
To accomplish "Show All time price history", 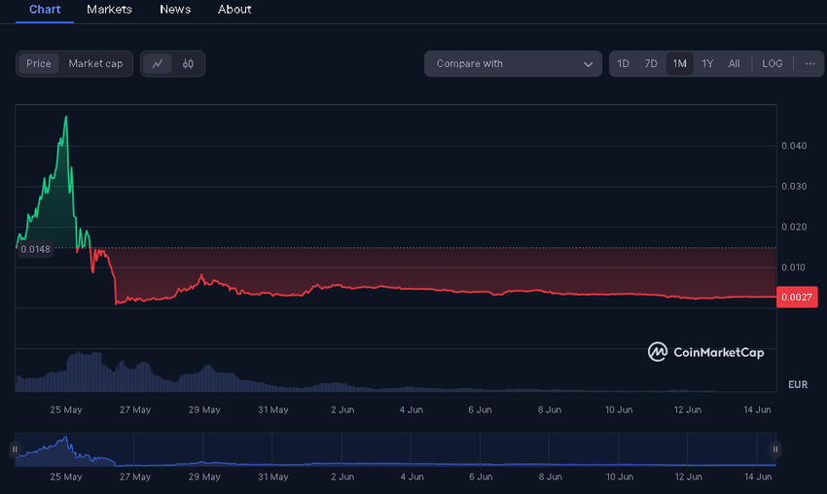I will [x=734, y=64].
